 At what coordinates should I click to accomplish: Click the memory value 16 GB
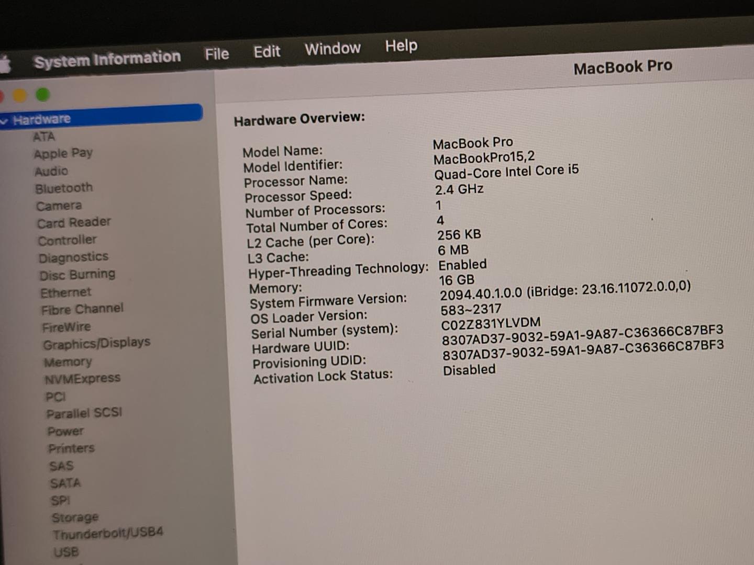(x=457, y=280)
